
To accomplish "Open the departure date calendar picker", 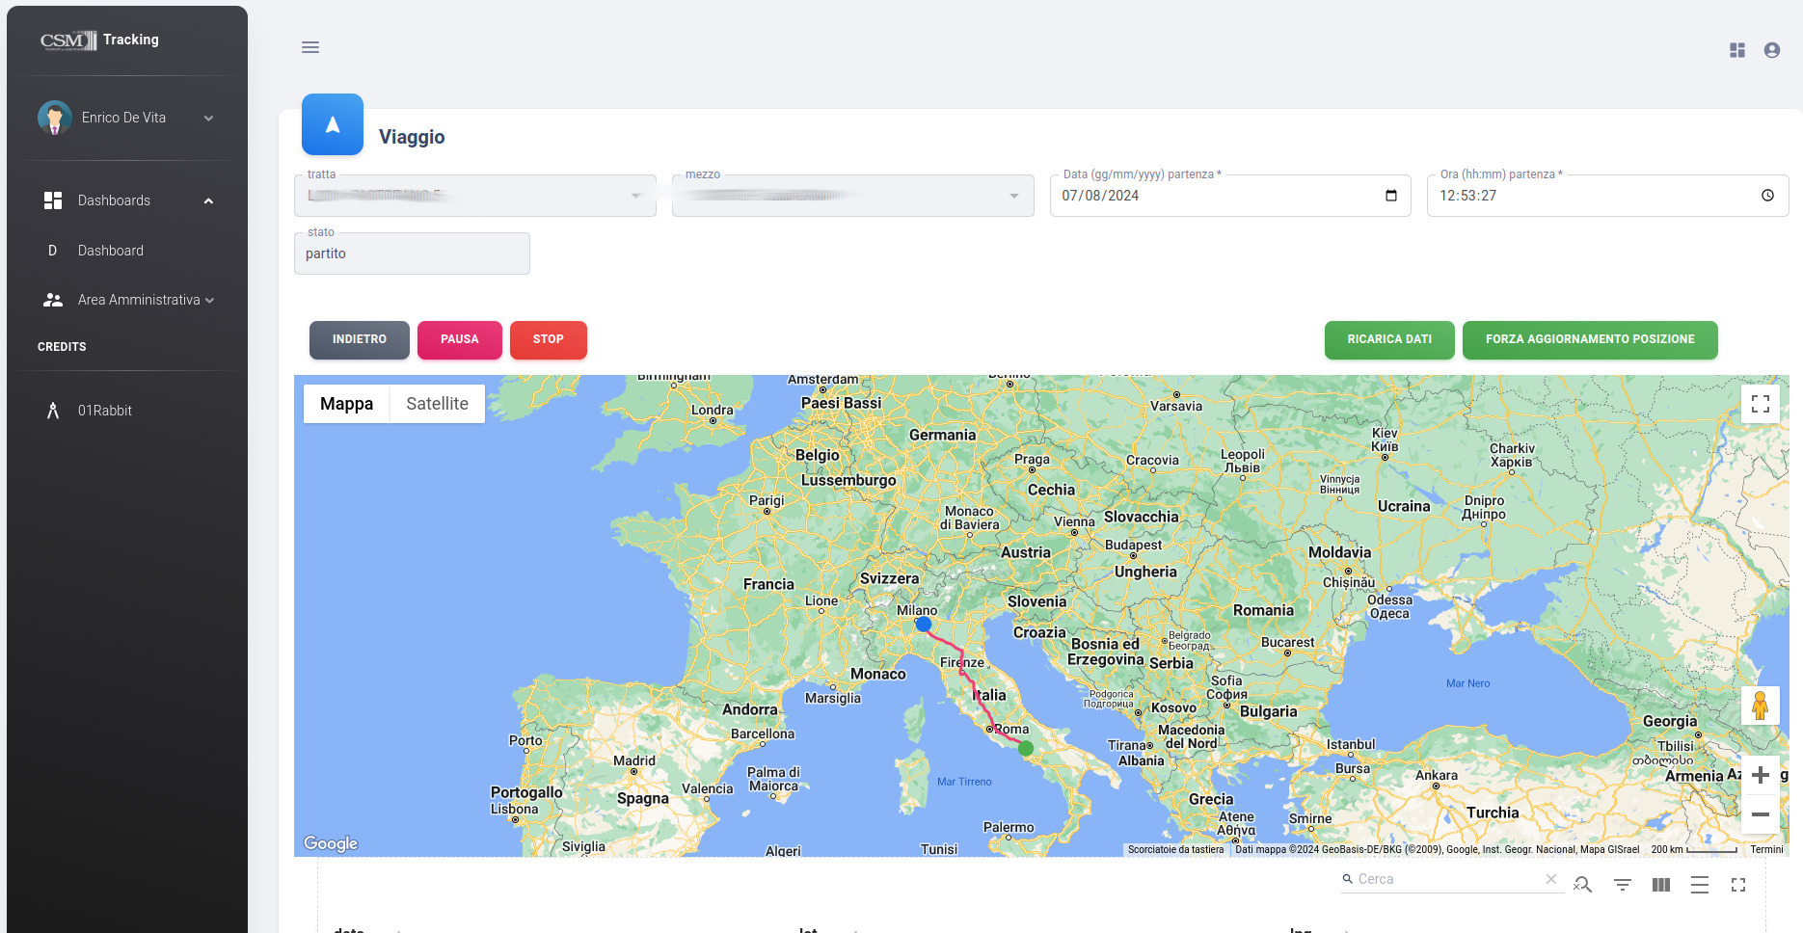I will pyautogui.click(x=1391, y=196).
